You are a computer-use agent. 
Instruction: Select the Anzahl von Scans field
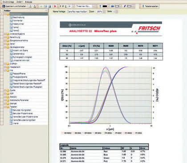(x=20, y=50)
